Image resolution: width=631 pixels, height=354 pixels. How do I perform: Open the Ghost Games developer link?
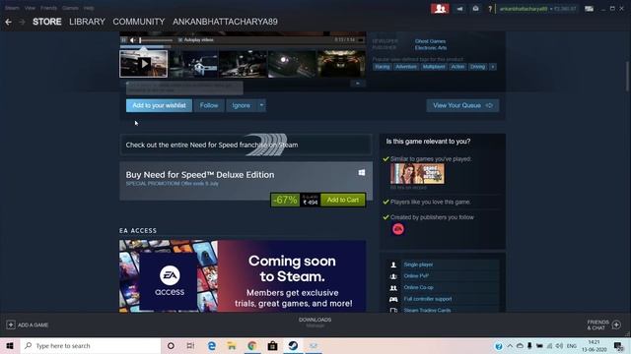[x=430, y=41]
